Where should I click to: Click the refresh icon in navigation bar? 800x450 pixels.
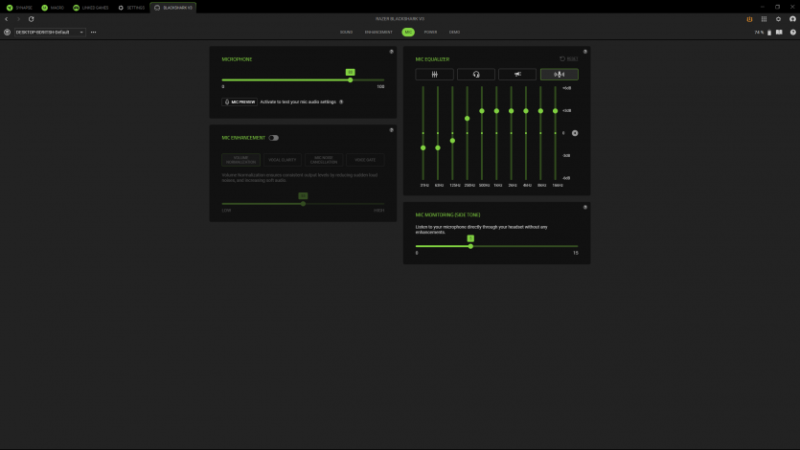tap(31, 19)
